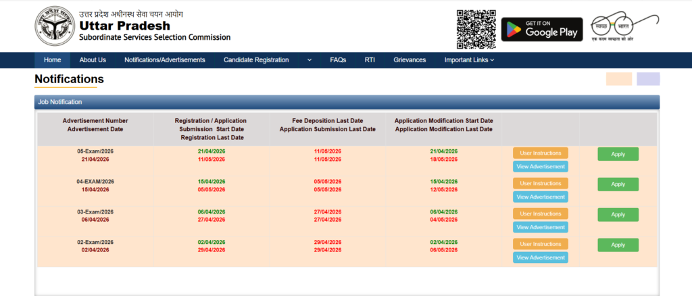Viewport: 692px width, 296px height.
Task: Open the About Us page
Action: point(93,60)
